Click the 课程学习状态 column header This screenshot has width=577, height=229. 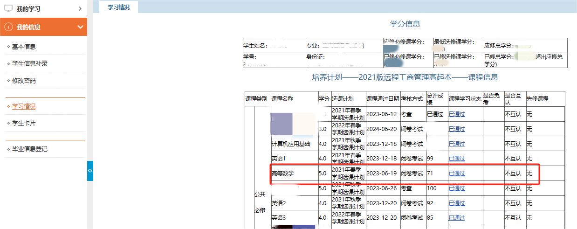point(465,99)
